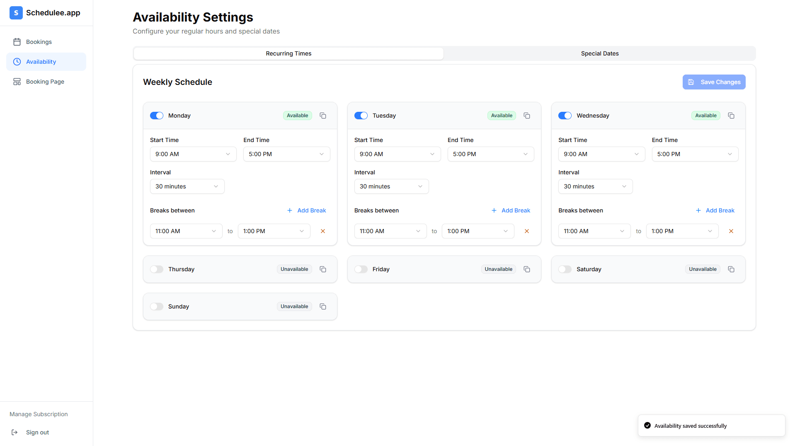Remove Wednesday's break with the X icon
The width and height of the screenshot is (795, 446).
click(x=731, y=231)
